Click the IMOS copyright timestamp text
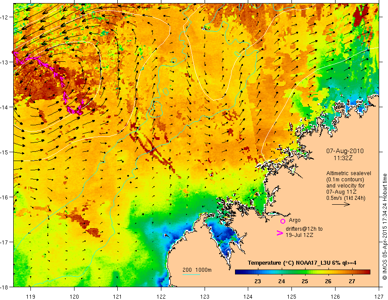Viewport: 388px width, 300px height. [385, 227]
